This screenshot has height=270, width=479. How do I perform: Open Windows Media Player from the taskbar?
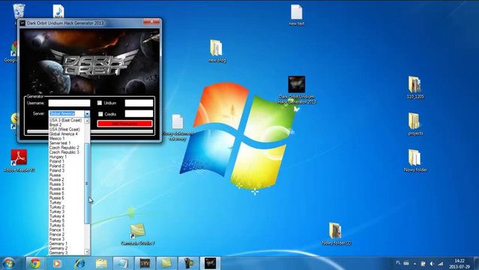tap(57, 263)
